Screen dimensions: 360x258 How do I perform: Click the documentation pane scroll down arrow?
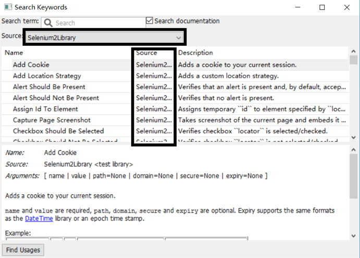354,236
